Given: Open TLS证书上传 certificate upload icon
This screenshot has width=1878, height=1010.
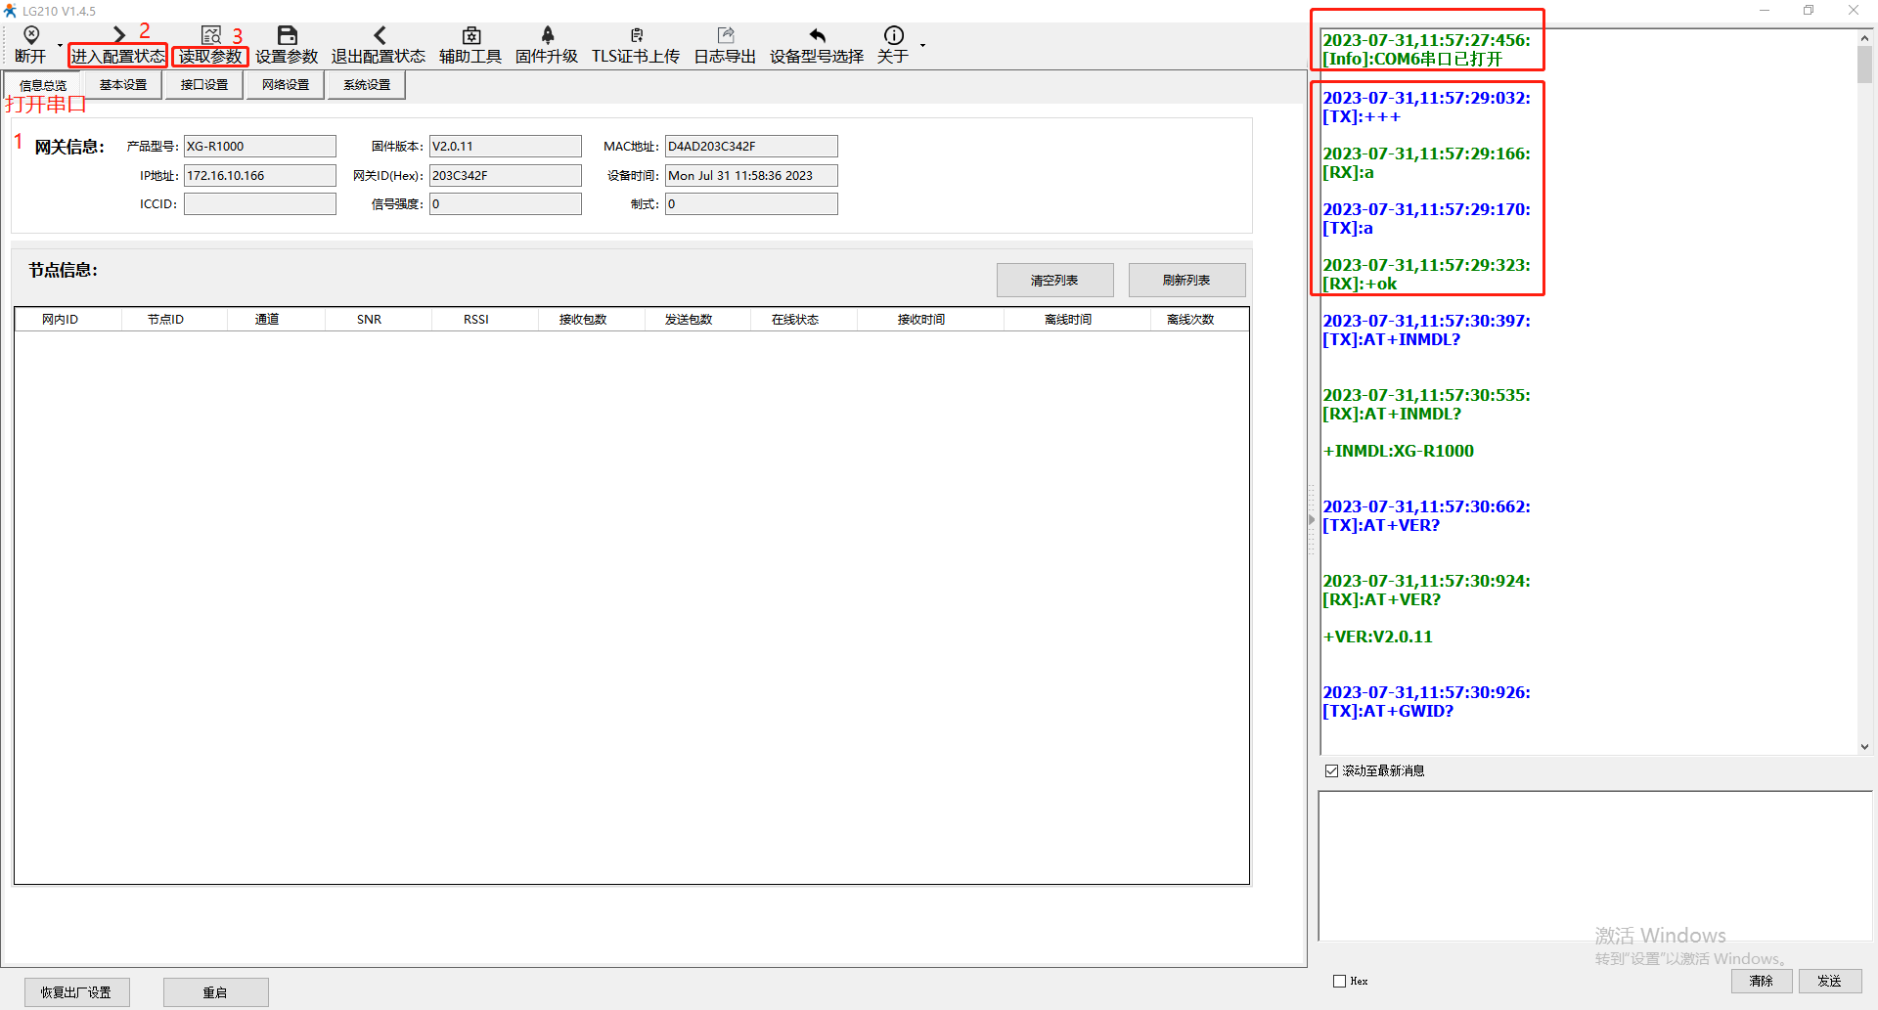Looking at the screenshot, I should click(x=636, y=36).
